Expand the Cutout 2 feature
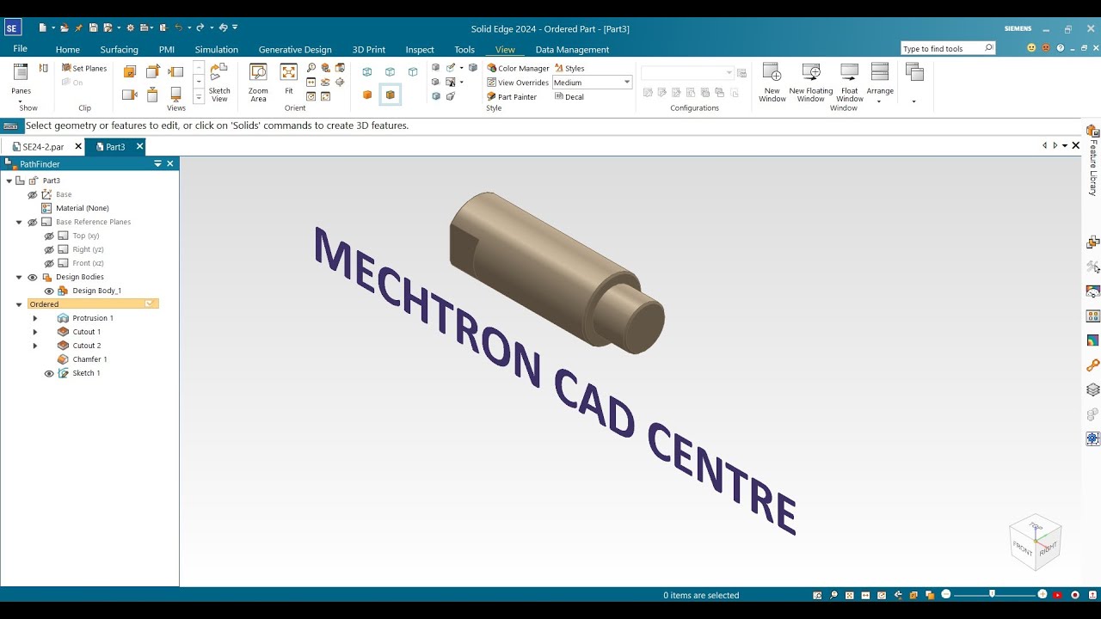Screen dimensions: 1101x619 tap(35, 346)
